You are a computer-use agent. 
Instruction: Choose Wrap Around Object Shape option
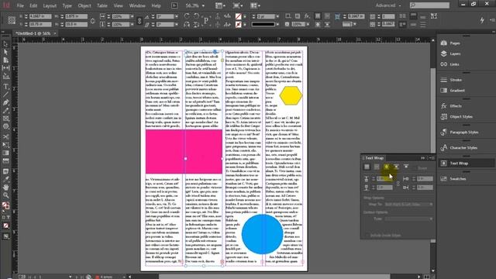click(x=386, y=167)
